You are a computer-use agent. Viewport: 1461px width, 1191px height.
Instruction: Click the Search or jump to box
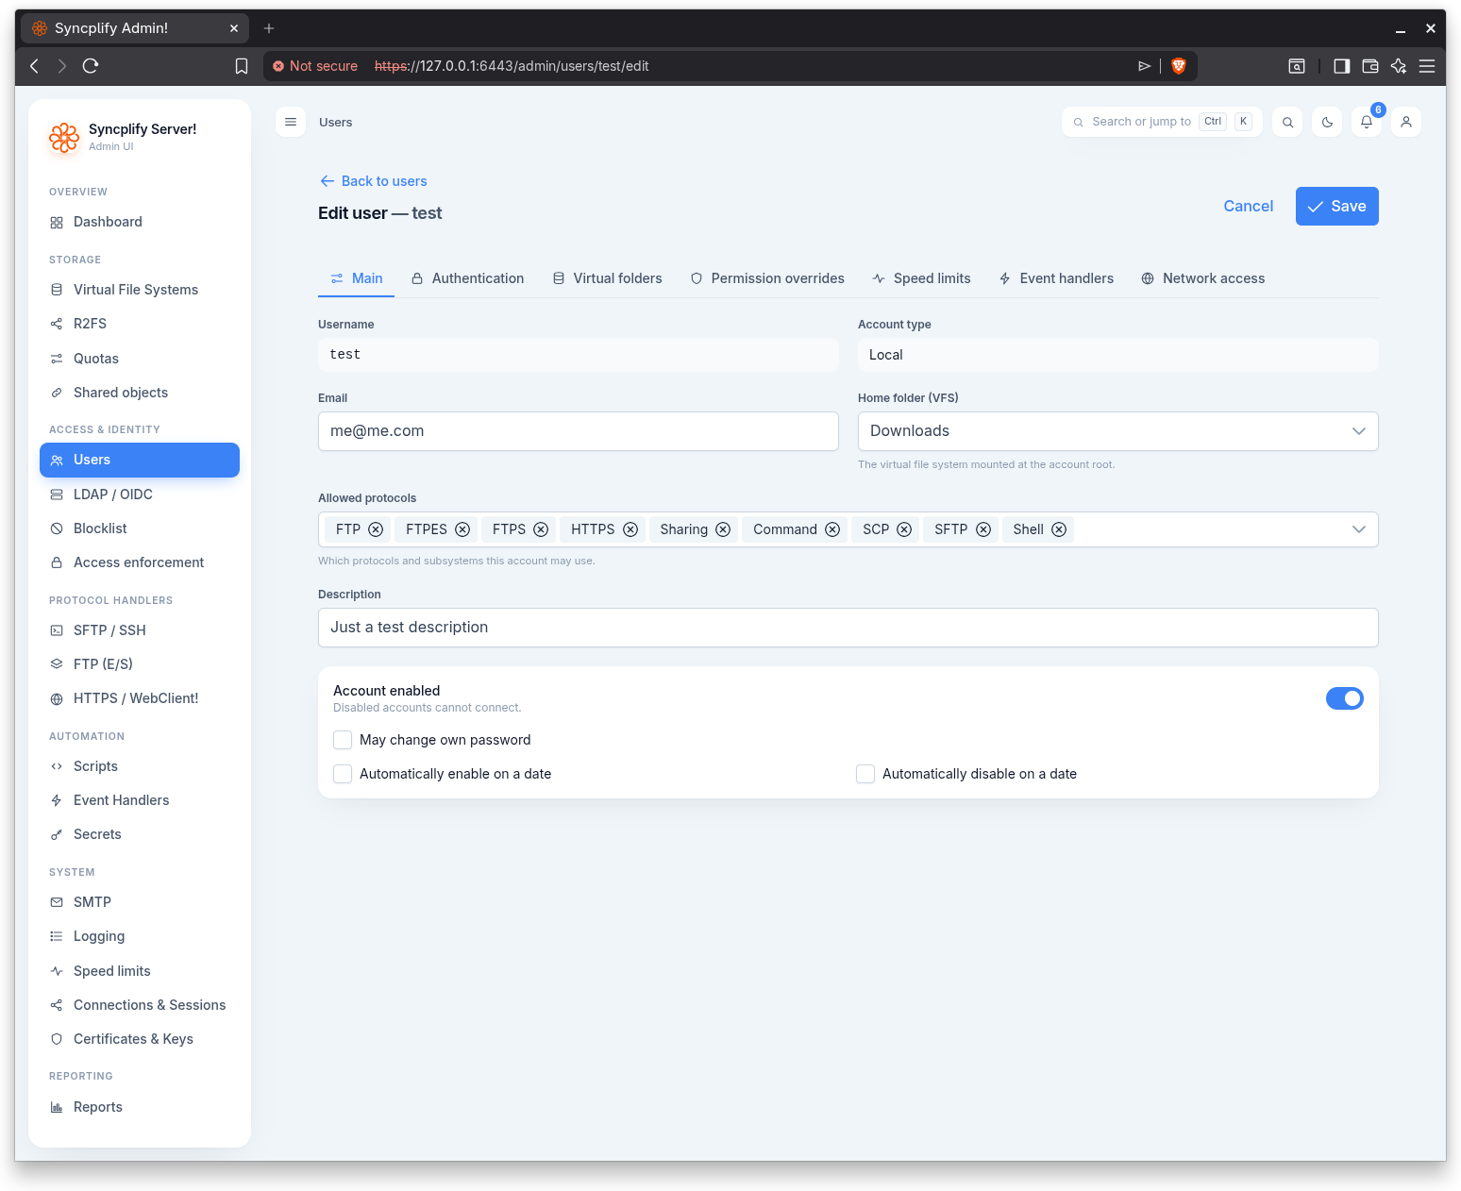pyautogui.click(x=1162, y=122)
